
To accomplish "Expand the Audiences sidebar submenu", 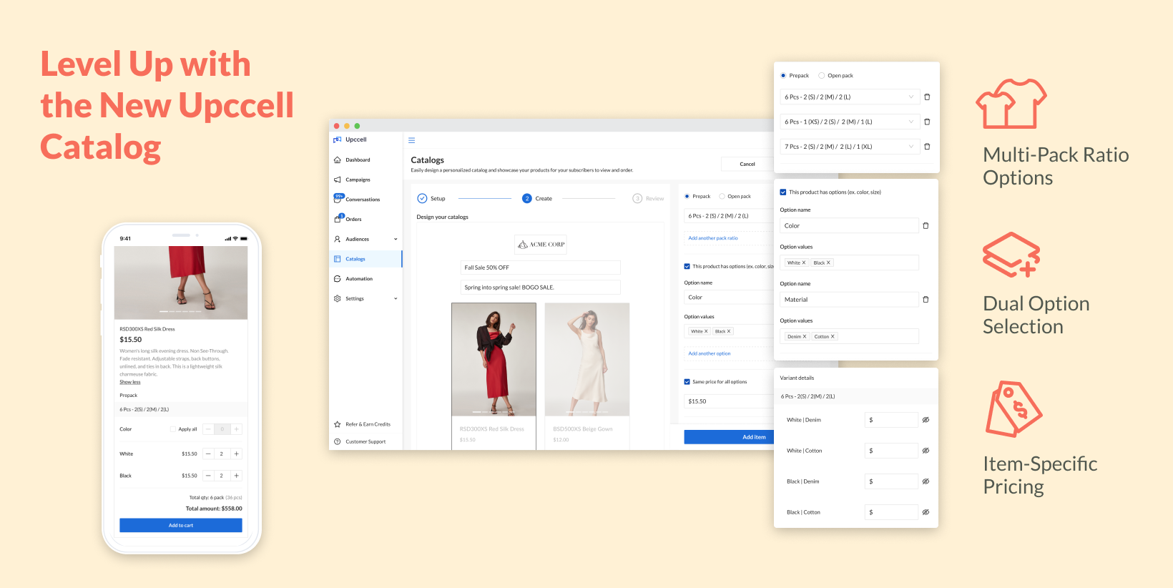I will [396, 239].
